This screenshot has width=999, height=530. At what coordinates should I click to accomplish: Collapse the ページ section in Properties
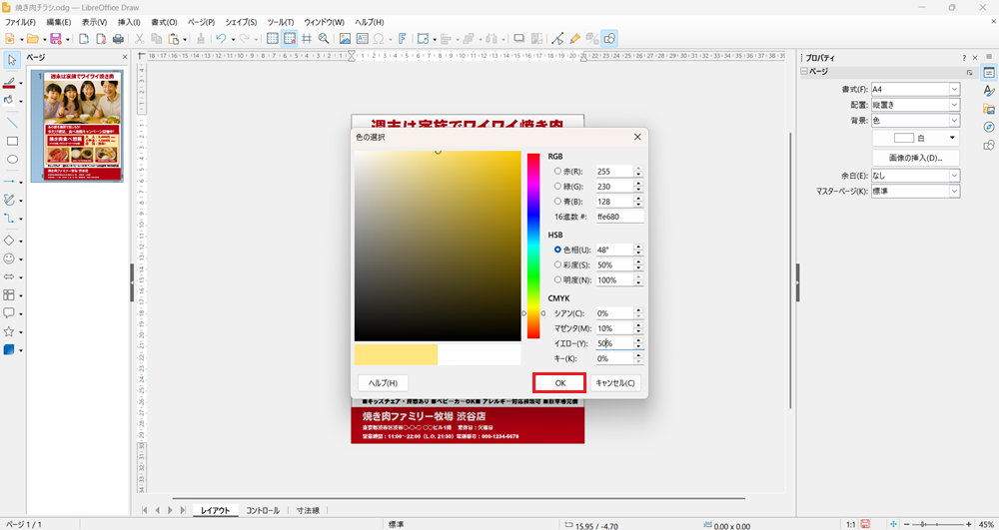[804, 72]
